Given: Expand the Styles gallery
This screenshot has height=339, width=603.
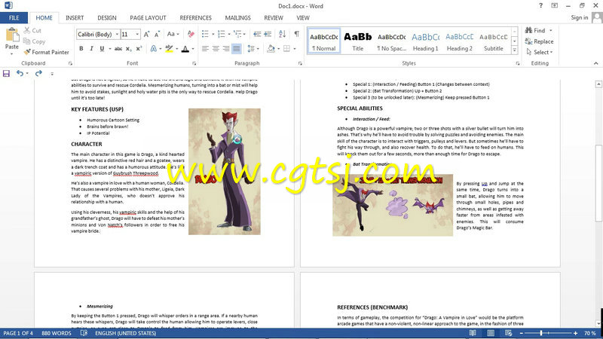Looking at the screenshot, I should [x=515, y=50].
